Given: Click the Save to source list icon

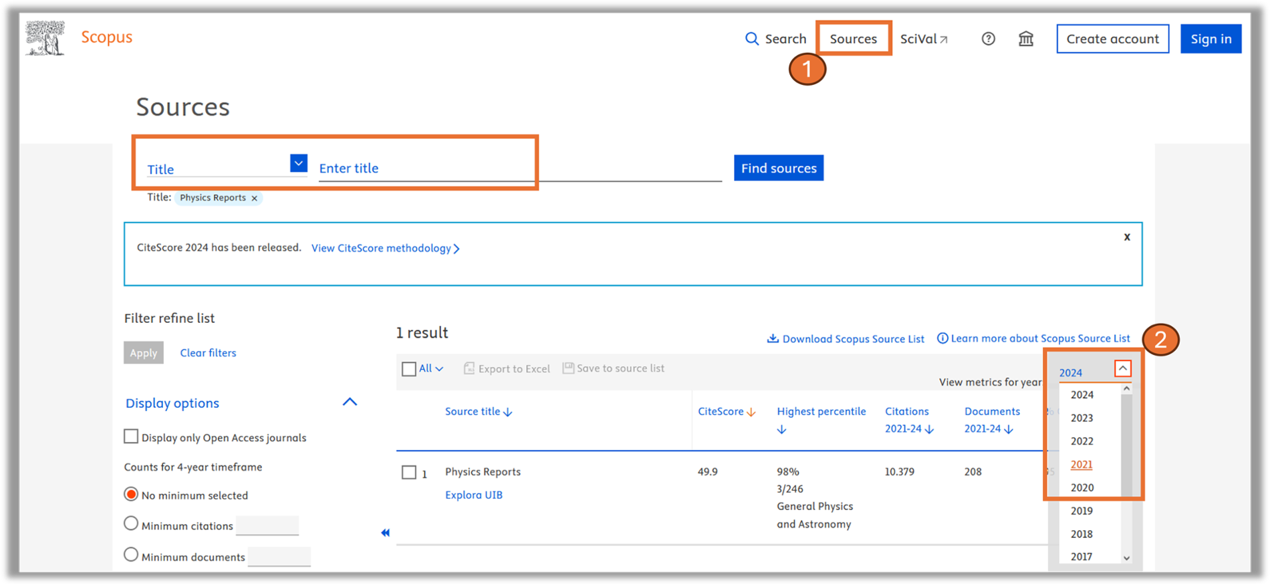Looking at the screenshot, I should 568,368.
